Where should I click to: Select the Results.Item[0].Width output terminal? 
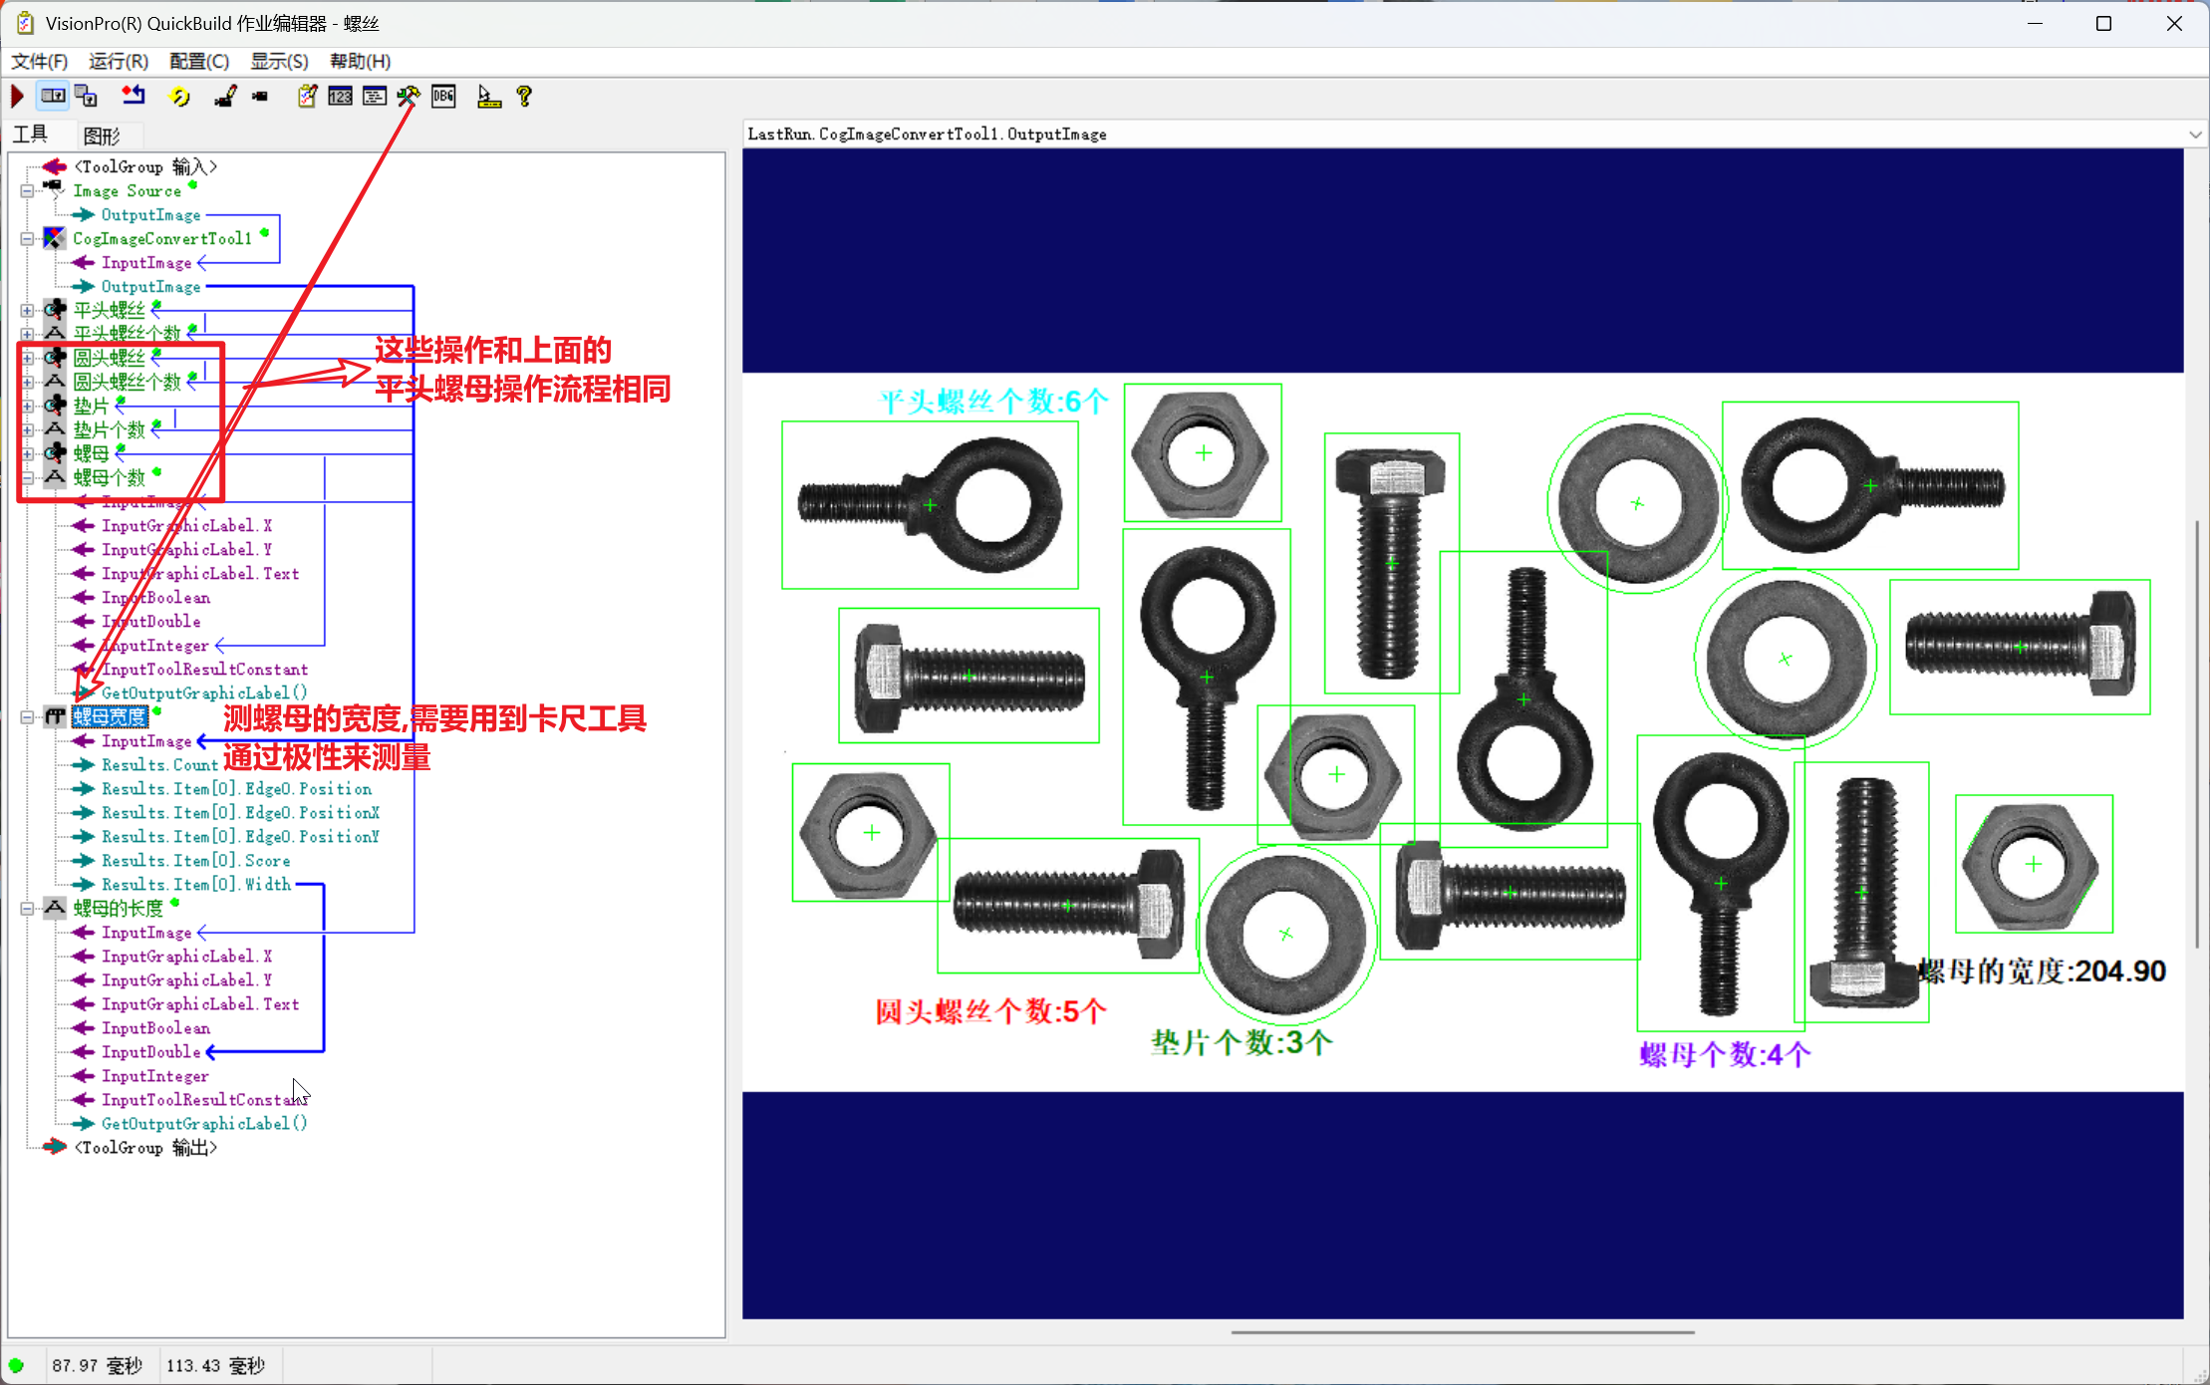(x=195, y=885)
